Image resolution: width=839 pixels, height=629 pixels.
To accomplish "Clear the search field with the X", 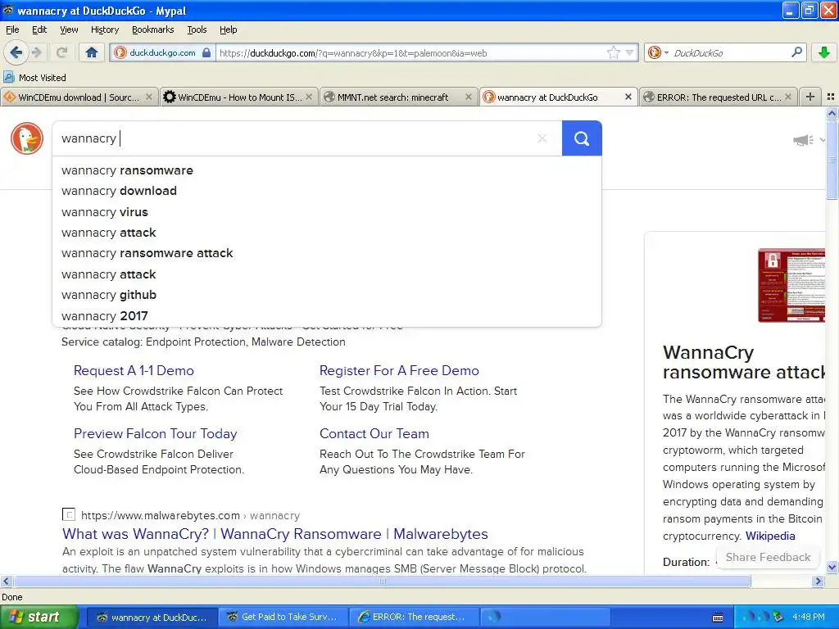I will (542, 138).
